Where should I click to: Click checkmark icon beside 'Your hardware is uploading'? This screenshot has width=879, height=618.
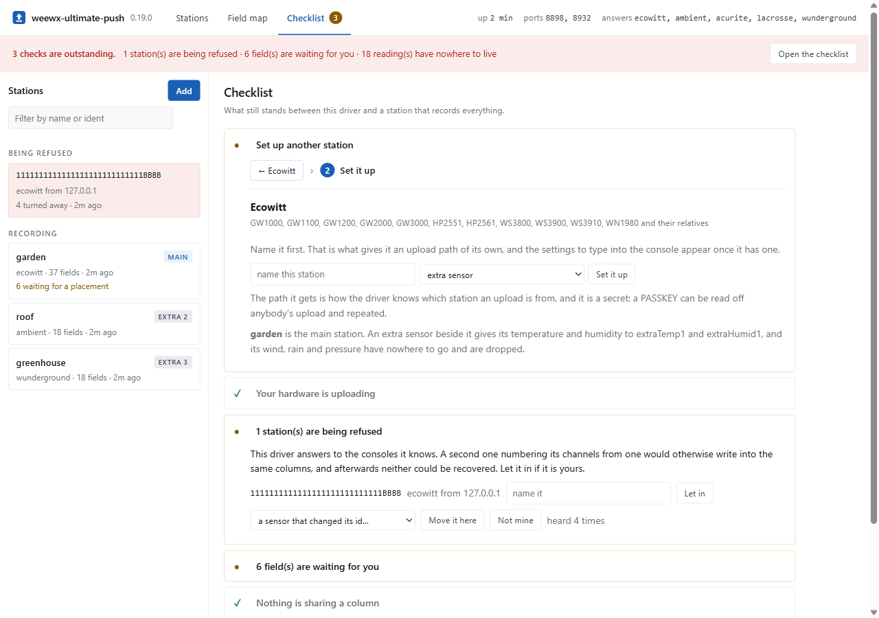pos(238,394)
